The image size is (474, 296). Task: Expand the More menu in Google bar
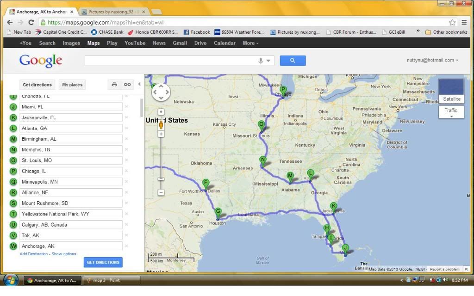(x=250, y=43)
